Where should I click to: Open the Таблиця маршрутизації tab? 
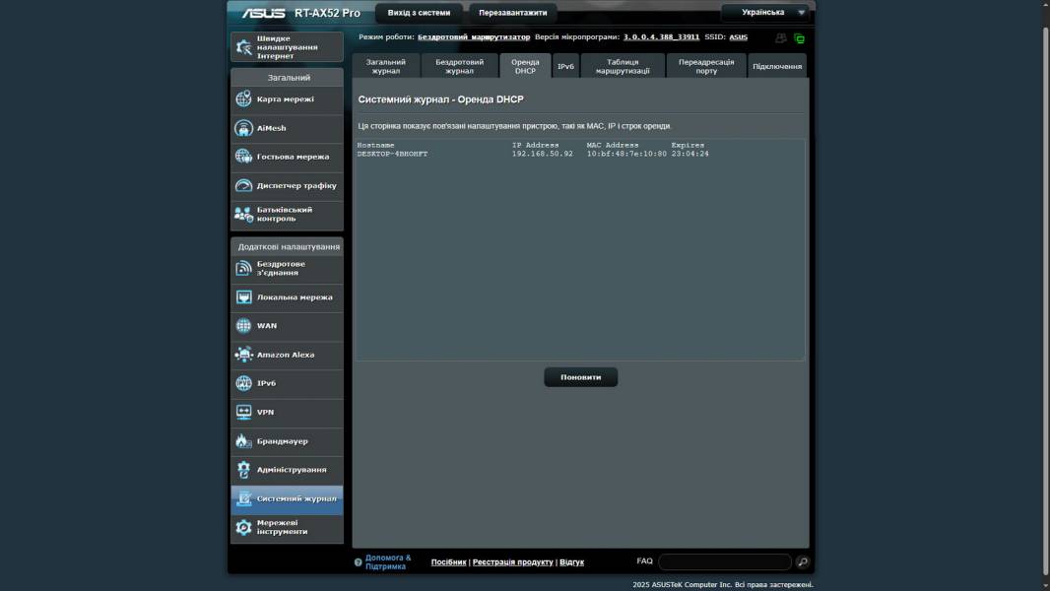pyautogui.click(x=623, y=66)
